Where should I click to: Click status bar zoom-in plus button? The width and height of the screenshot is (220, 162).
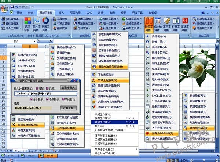217,160
